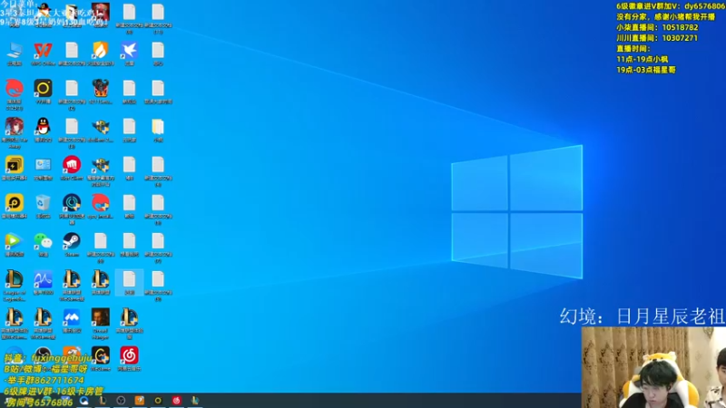Launch the dark teal radar accelerator shortcut
726x408 pixels.
72,202
